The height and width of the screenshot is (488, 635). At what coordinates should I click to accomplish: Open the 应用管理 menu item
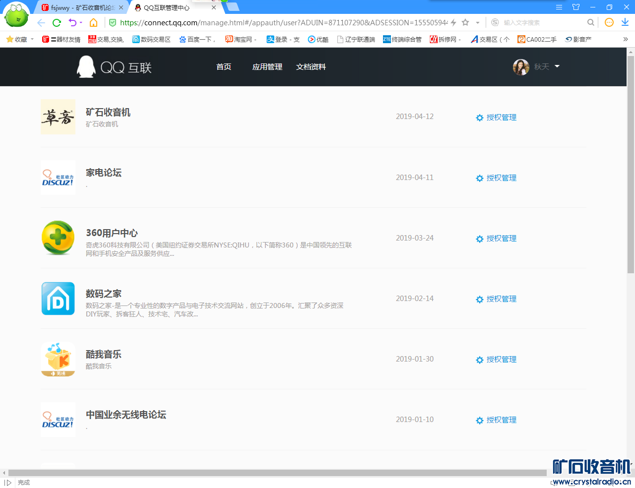coord(267,67)
